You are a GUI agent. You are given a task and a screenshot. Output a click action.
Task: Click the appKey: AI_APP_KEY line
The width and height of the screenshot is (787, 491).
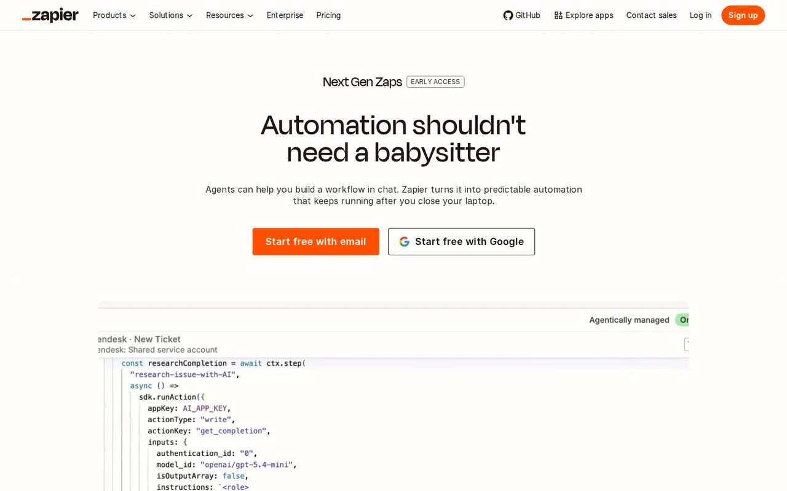pyautogui.click(x=189, y=408)
